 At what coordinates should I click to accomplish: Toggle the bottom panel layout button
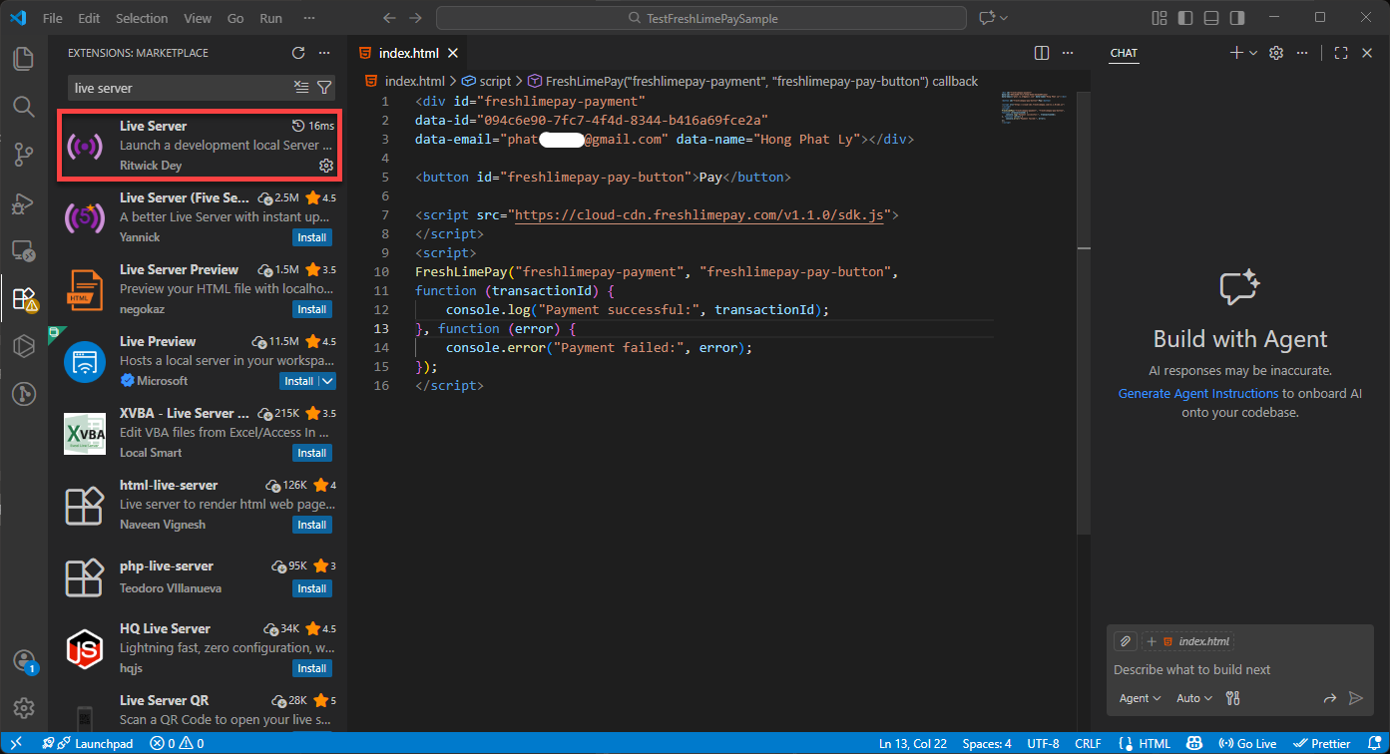click(1211, 18)
